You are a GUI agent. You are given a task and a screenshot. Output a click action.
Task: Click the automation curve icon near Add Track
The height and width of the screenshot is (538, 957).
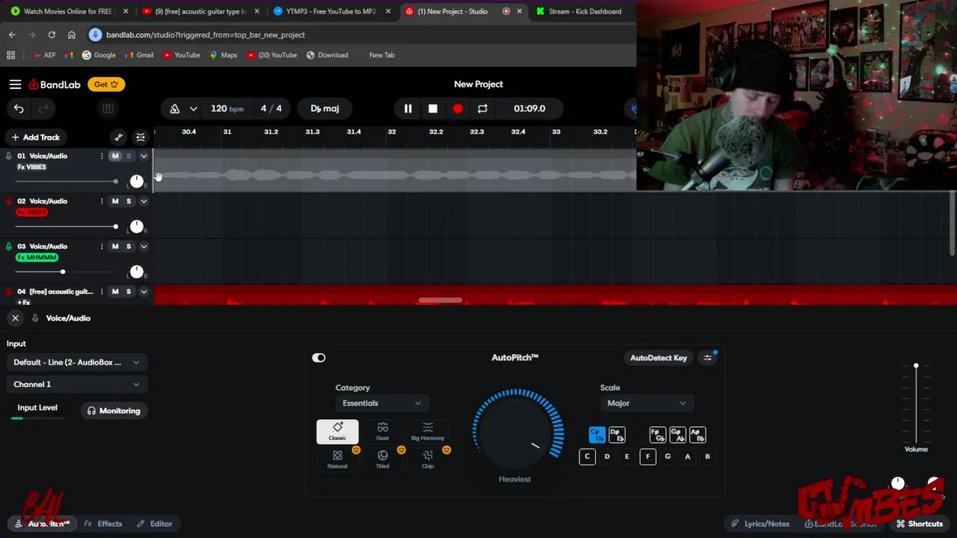click(x=118, y=137)
